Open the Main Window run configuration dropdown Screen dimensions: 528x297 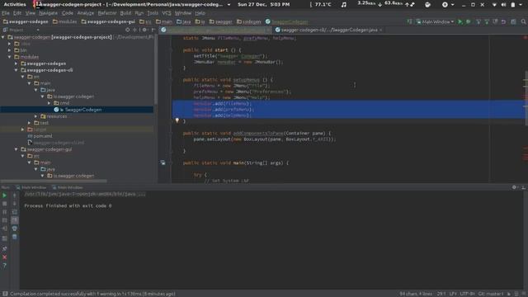[x=436, y=21]
